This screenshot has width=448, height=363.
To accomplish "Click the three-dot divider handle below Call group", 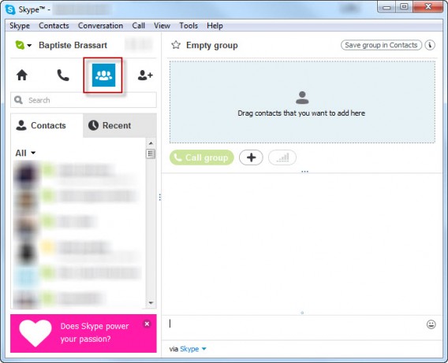I will [305, 172].
